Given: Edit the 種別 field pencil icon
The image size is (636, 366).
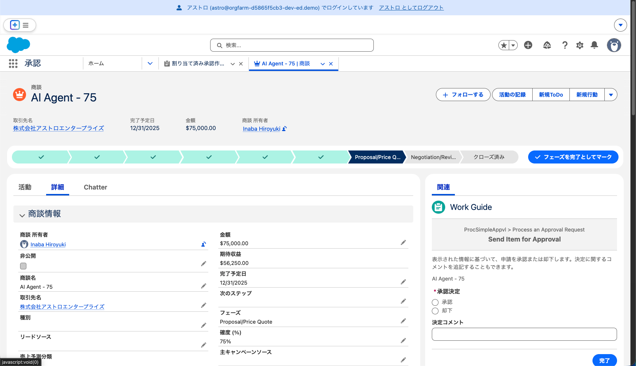Looking at the screenshot, I should pyautogui.click(x=203, y=325).
